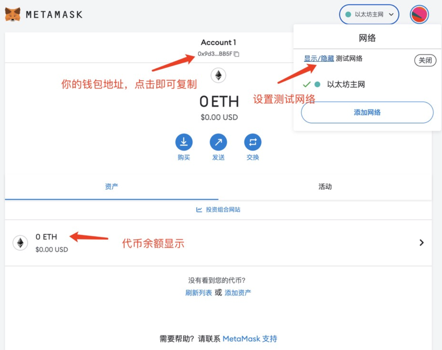Click the large 0 ETH balance
The image size is (442, 350).
pyautogui.click(x=219, y=102)
